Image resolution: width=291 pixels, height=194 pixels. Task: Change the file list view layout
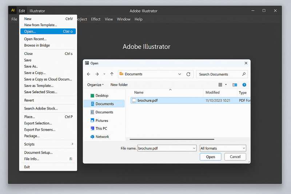(x=220, y=85)
